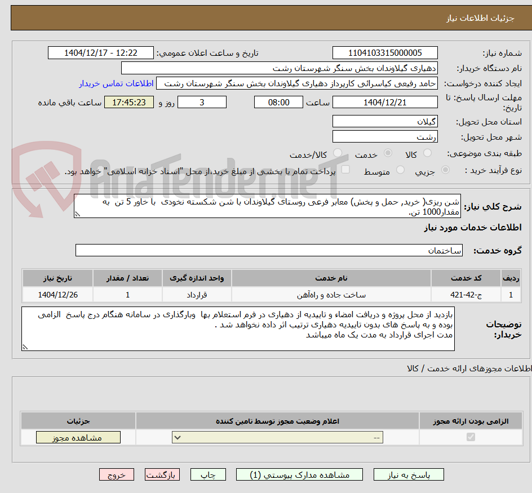Select the کالا radio button
Viewport: 532px width, 493px height.
pos(428,153)
